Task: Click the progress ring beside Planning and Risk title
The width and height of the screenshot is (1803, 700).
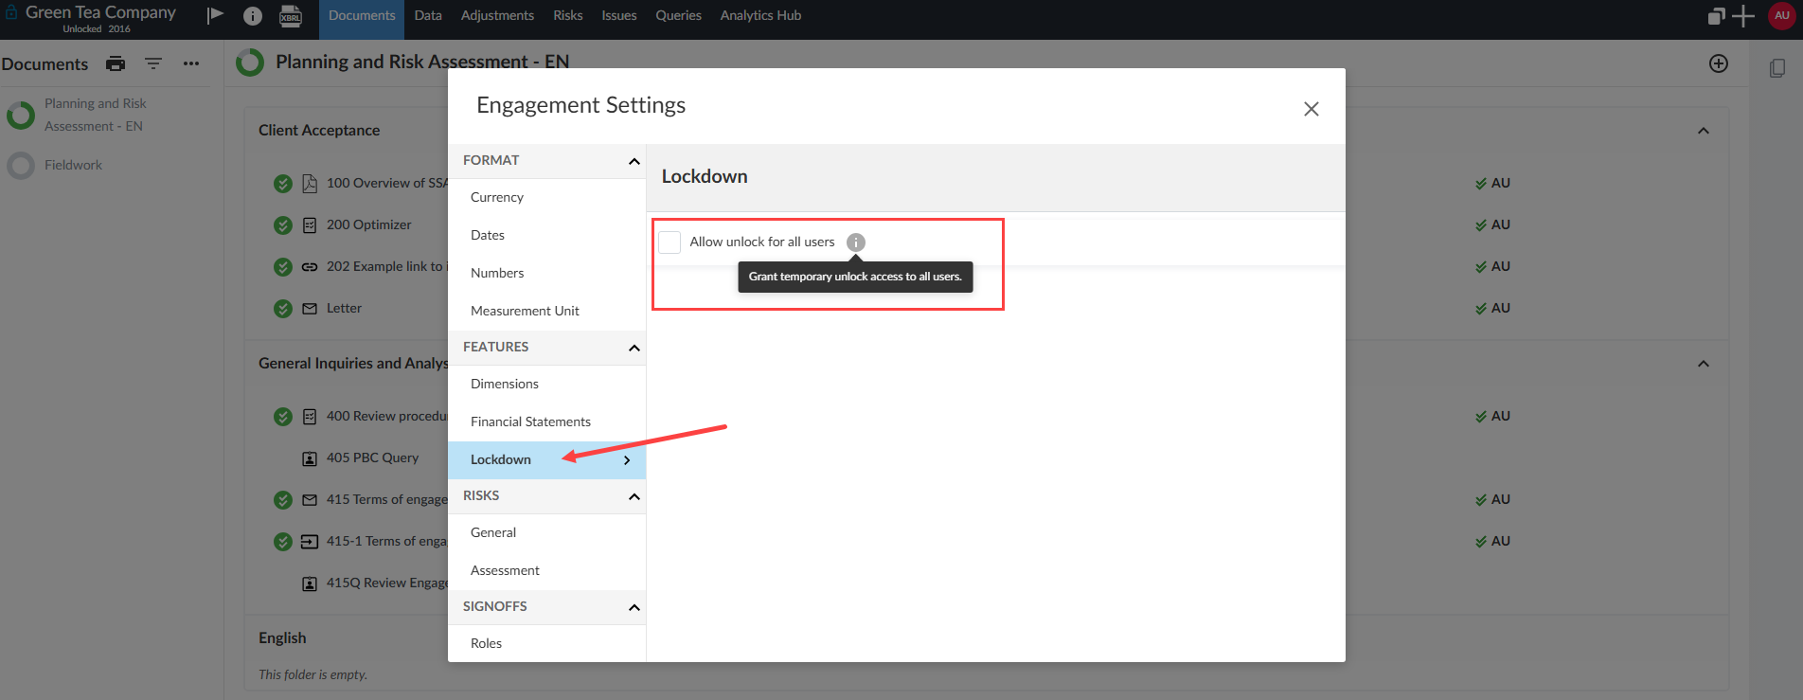Action: click(250, 63)
